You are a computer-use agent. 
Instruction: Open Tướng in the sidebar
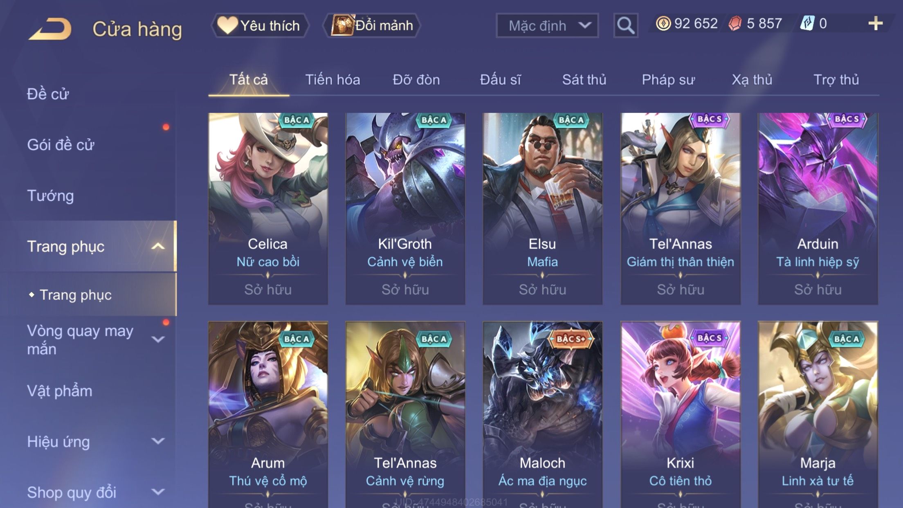[50, 196]
